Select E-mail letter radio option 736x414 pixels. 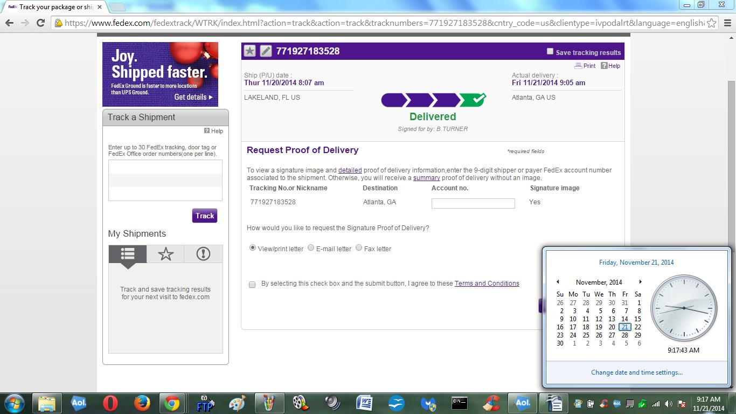[x=311, y=248]
